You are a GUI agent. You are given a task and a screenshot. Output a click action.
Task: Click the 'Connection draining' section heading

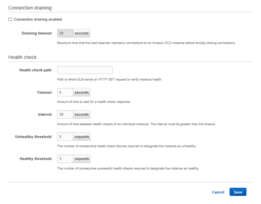pyautogui.click(x=30, y=7)
